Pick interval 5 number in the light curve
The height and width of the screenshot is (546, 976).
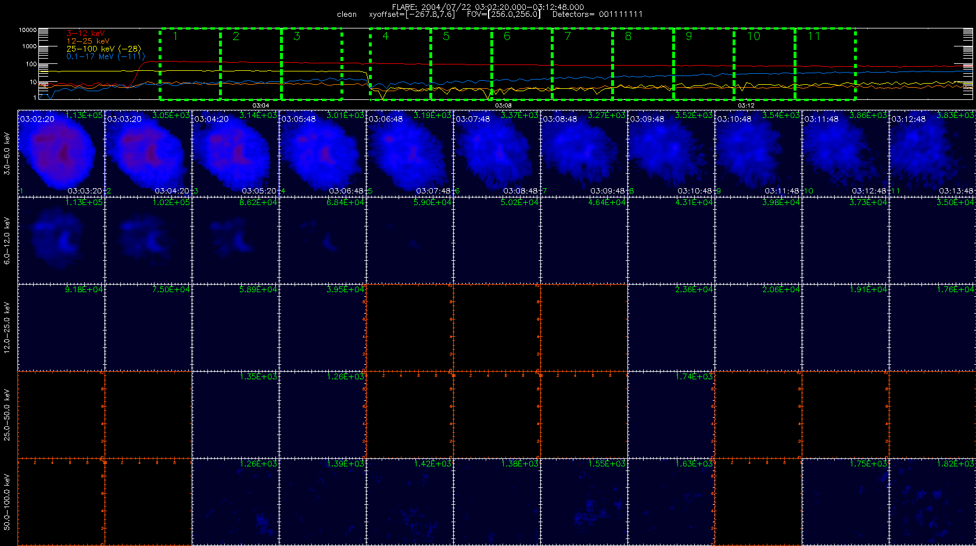point(446,37)
